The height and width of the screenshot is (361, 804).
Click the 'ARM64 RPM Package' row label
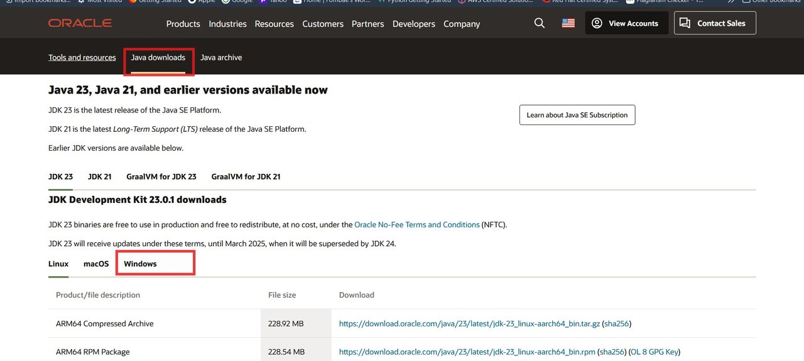pyautogui.click(x=93, y=352)
